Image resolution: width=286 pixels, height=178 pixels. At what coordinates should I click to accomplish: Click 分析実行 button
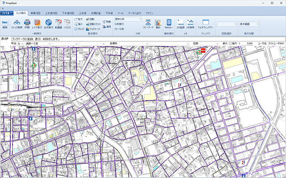point(119,24)
